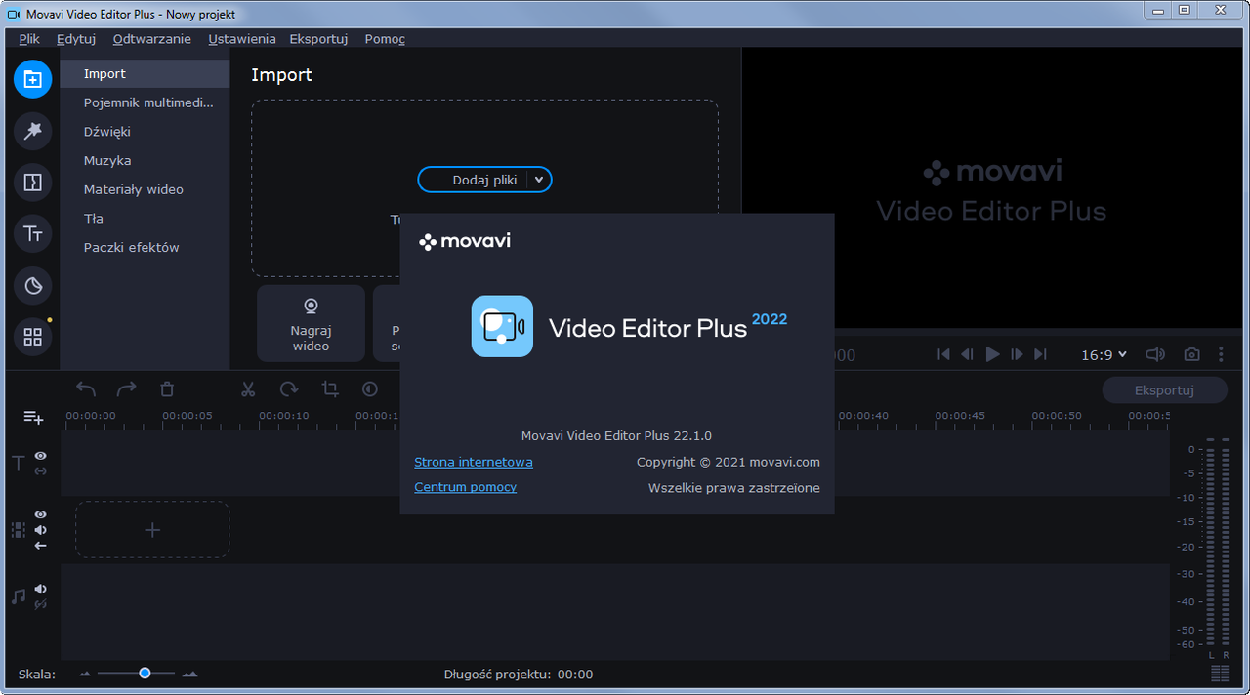Open the Transitions sidebar icon
Viewport: 1250px width, 695px height.
[x=32, y=183]
